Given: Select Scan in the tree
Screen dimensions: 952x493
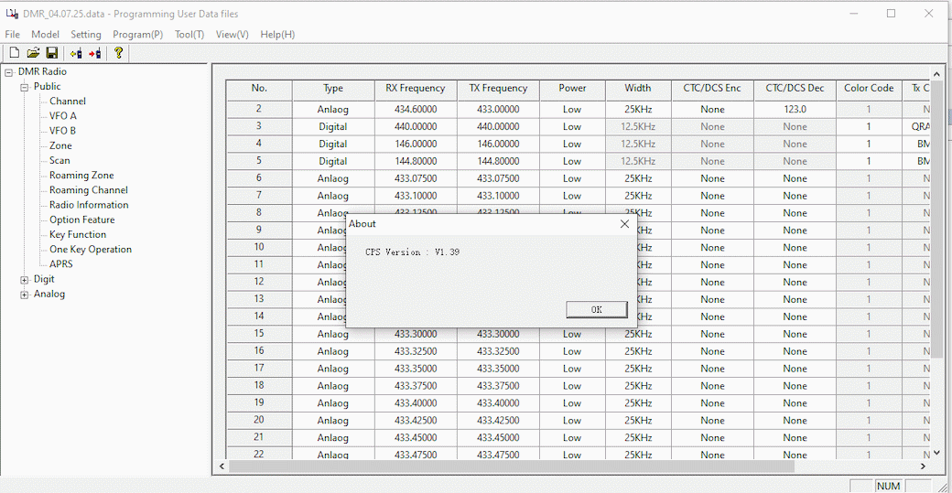Looking at the screenshot, I should pyautogui.click(x=59, y=160).
